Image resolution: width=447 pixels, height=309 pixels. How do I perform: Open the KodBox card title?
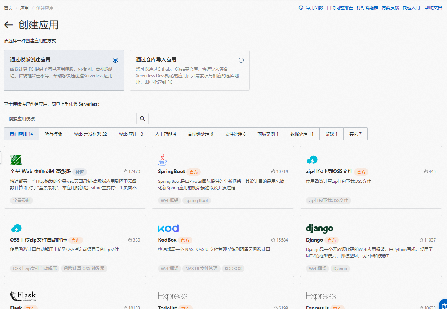pyautogui.click(x=167, y=240)
